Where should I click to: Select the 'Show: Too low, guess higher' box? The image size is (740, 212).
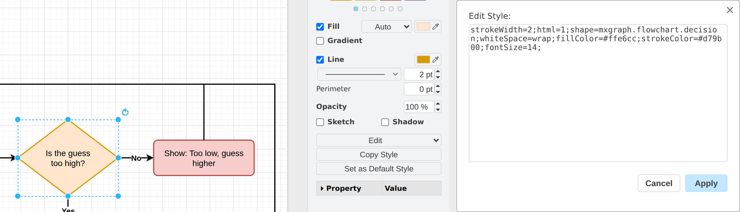(203, 158)
